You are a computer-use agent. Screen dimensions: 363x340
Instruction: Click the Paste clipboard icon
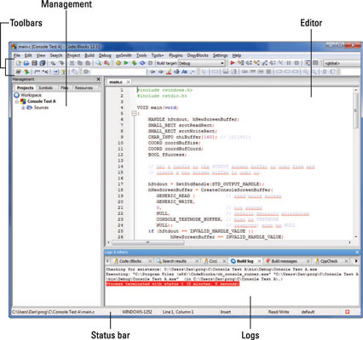click(x=88, y=63)
